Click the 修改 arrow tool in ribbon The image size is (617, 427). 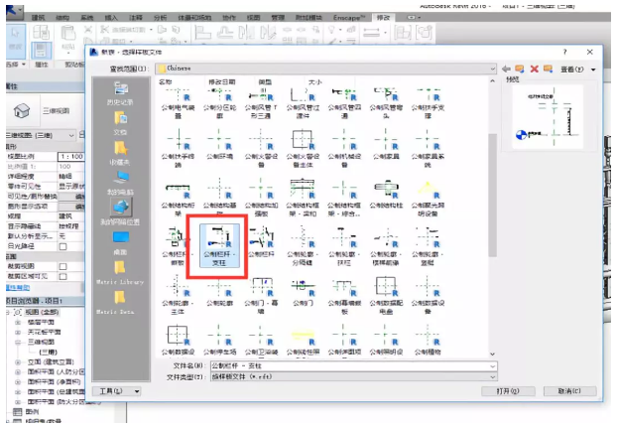pos(16,39)
